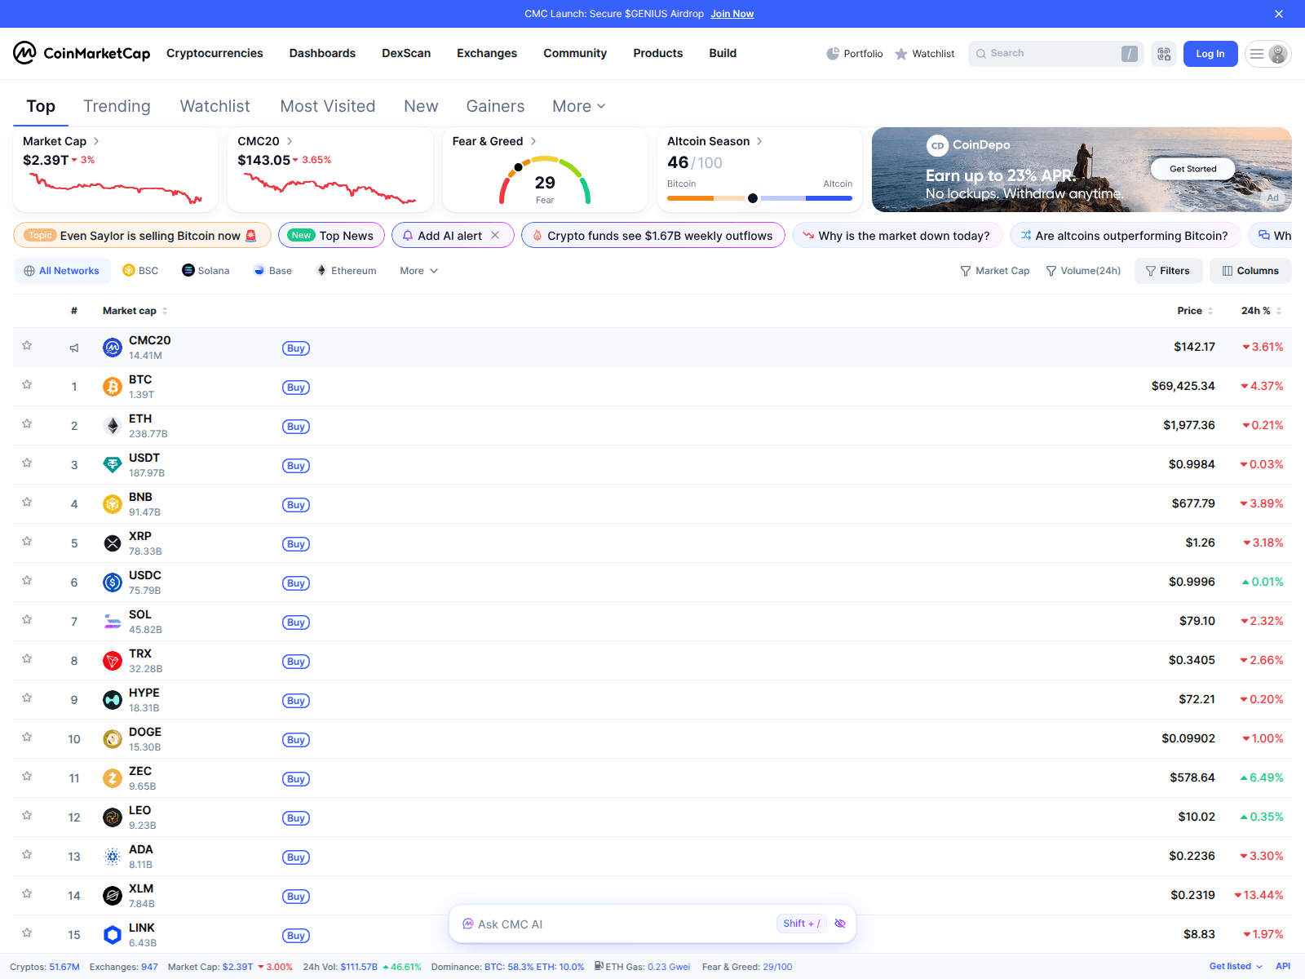Expand the networks More dropdown
1305x979 pixels.
tap(419, 271)
